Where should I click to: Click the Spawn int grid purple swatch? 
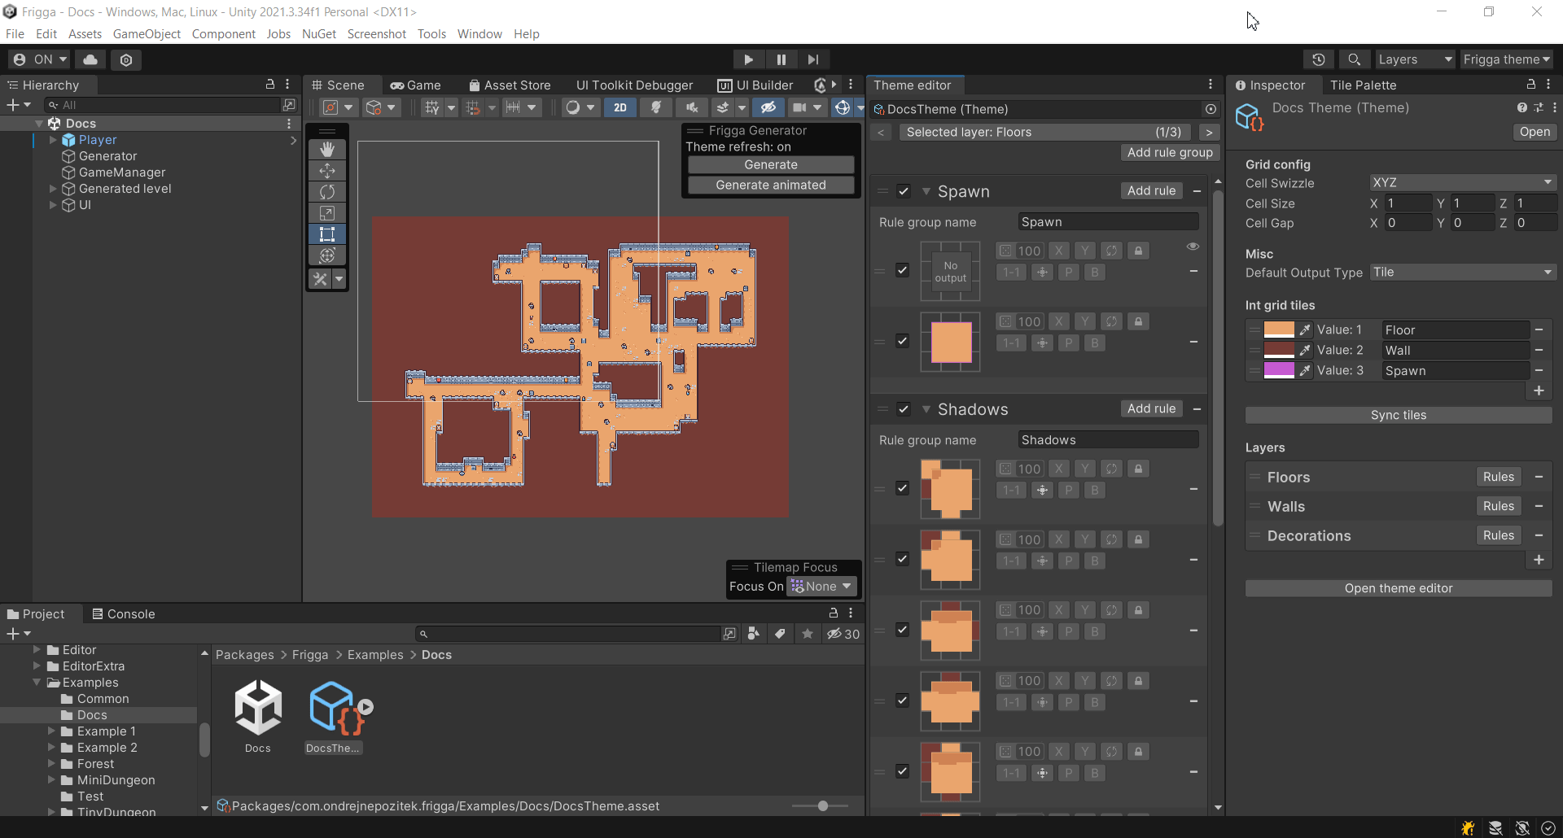click(x=1279, y=370)
